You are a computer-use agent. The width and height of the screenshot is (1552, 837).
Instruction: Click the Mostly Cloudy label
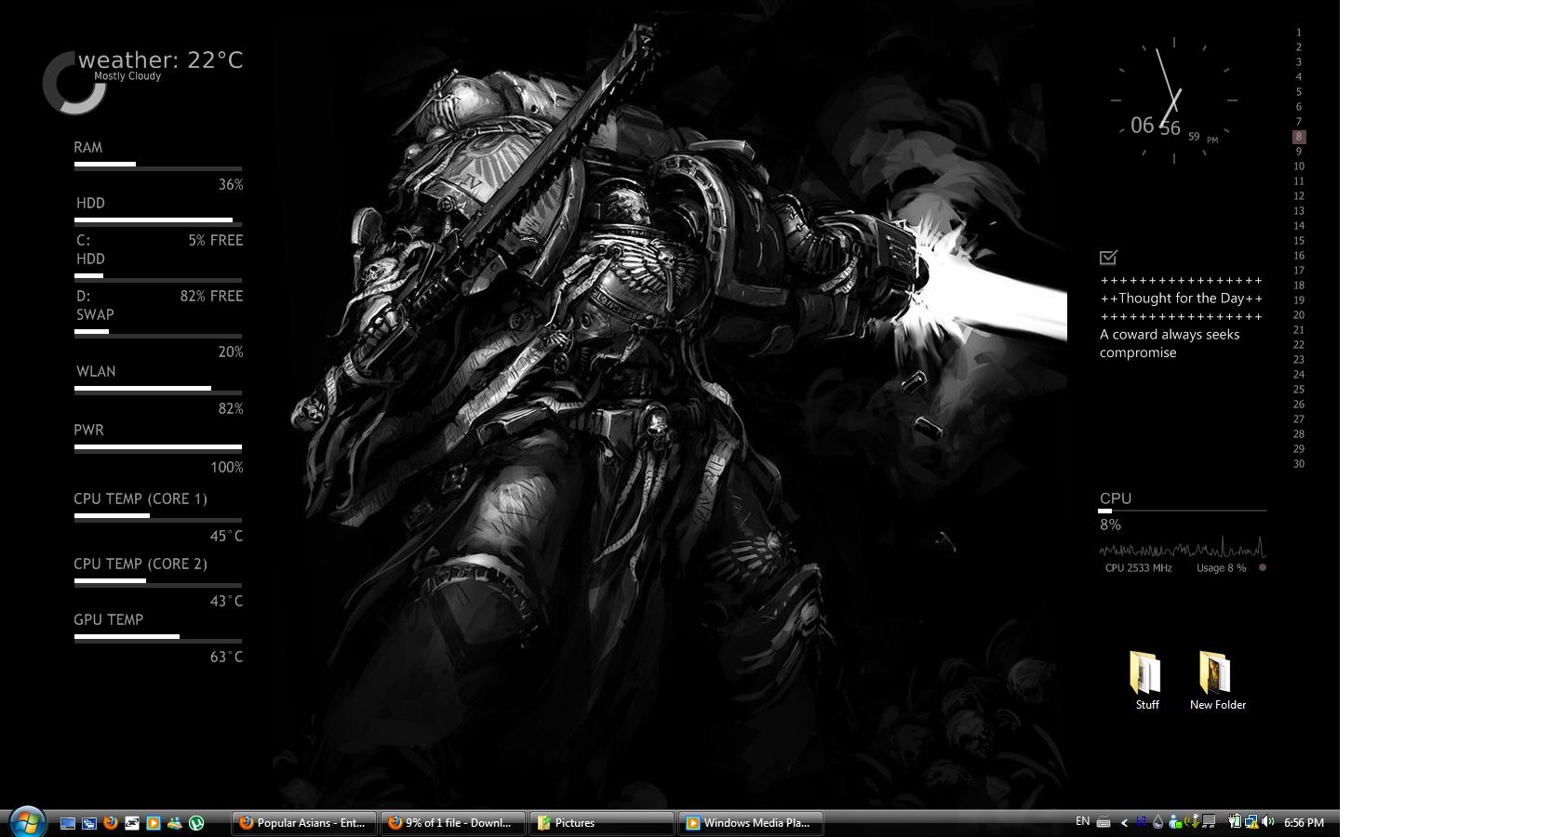127,76
